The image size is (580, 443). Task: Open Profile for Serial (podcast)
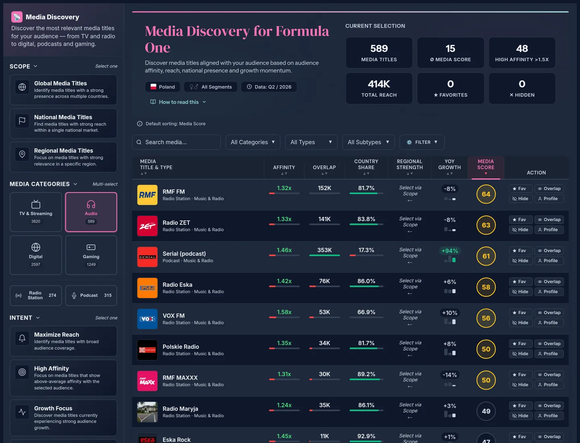click(549, 261)
